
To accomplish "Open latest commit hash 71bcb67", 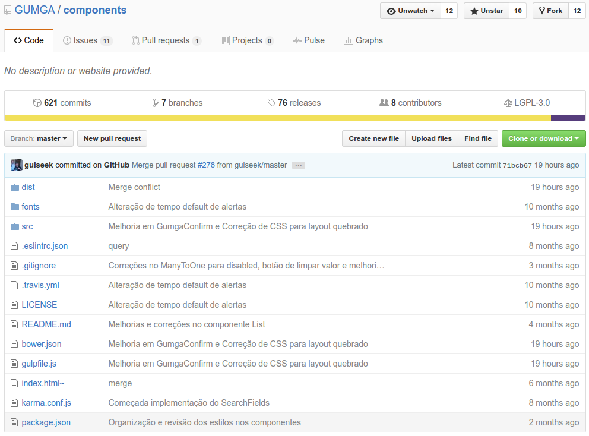I will [517, 165].
